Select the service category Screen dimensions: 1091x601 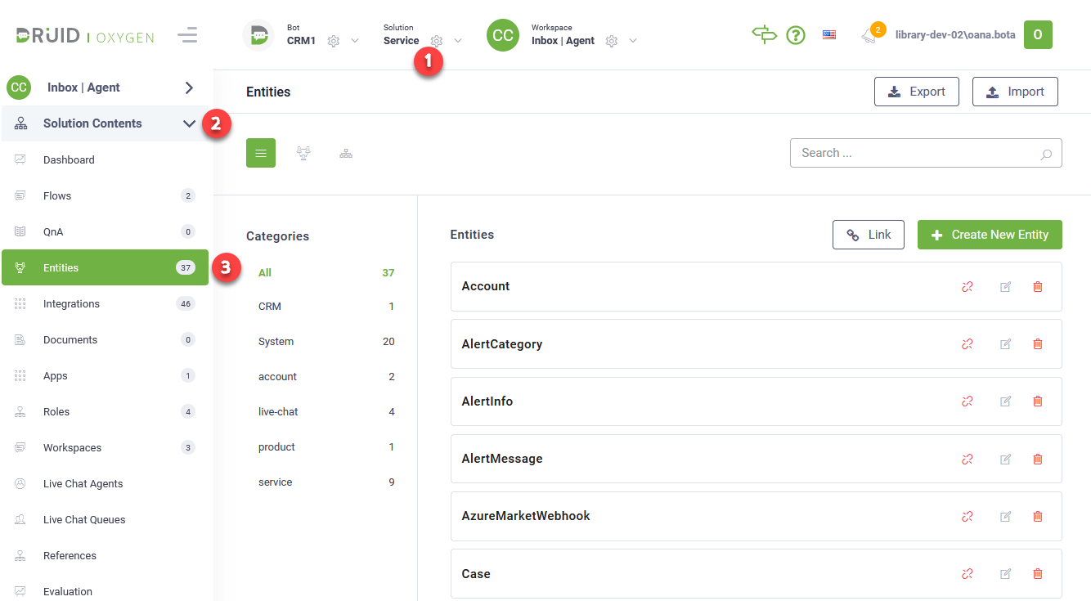[x=326, y=482]
